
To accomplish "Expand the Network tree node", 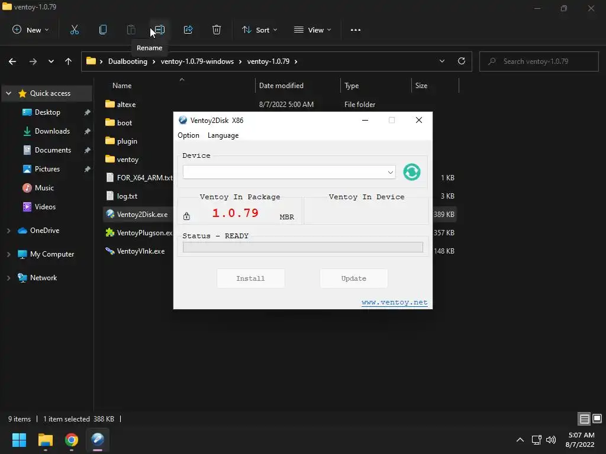I will tap(8, 278).
